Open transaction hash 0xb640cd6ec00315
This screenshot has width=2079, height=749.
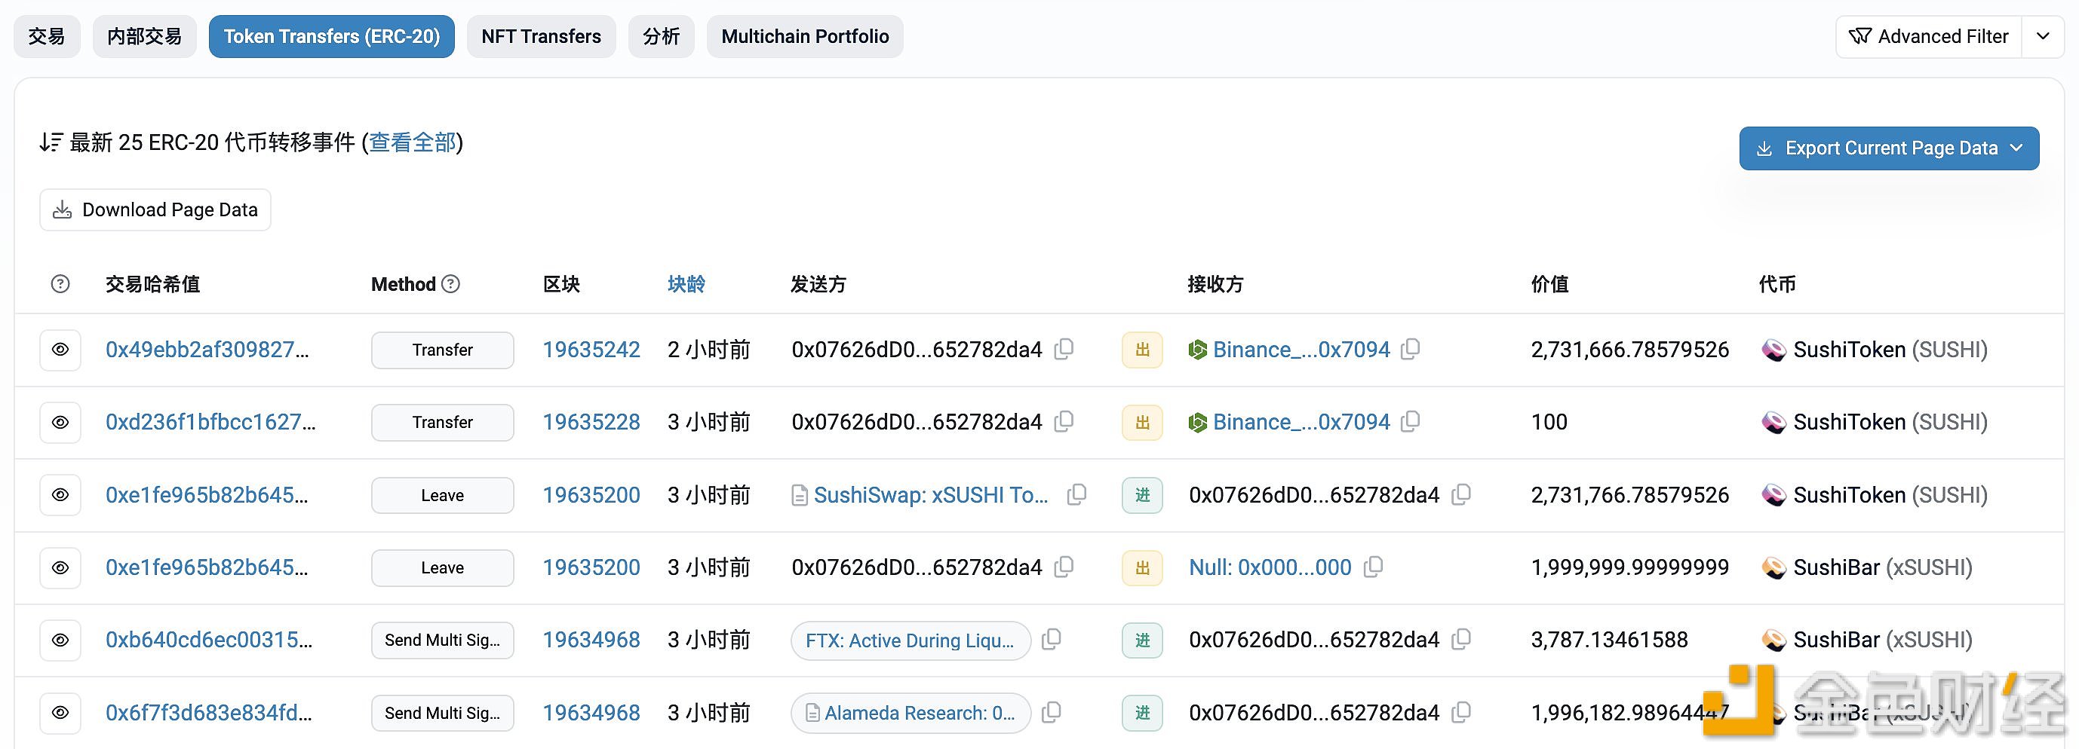(209, 640)
